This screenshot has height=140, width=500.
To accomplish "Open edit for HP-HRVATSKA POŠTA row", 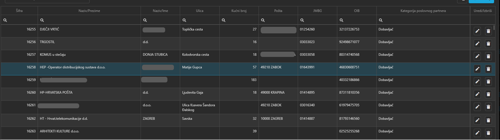I will (477, 94).
